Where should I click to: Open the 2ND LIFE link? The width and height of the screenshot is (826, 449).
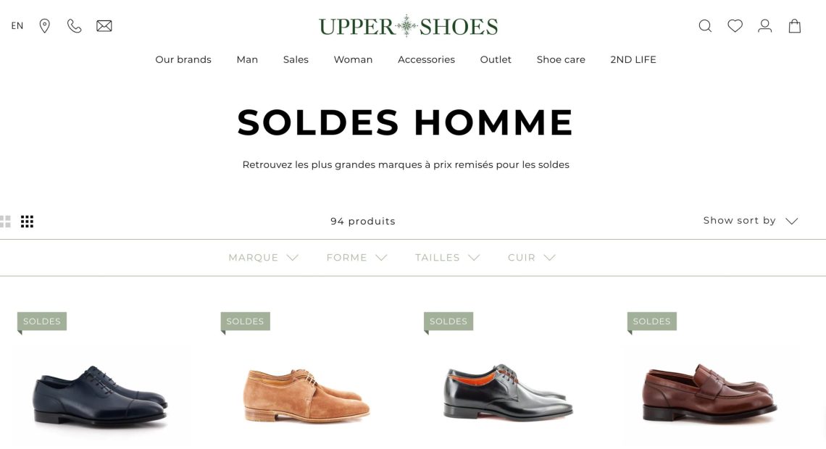(633, 59)
